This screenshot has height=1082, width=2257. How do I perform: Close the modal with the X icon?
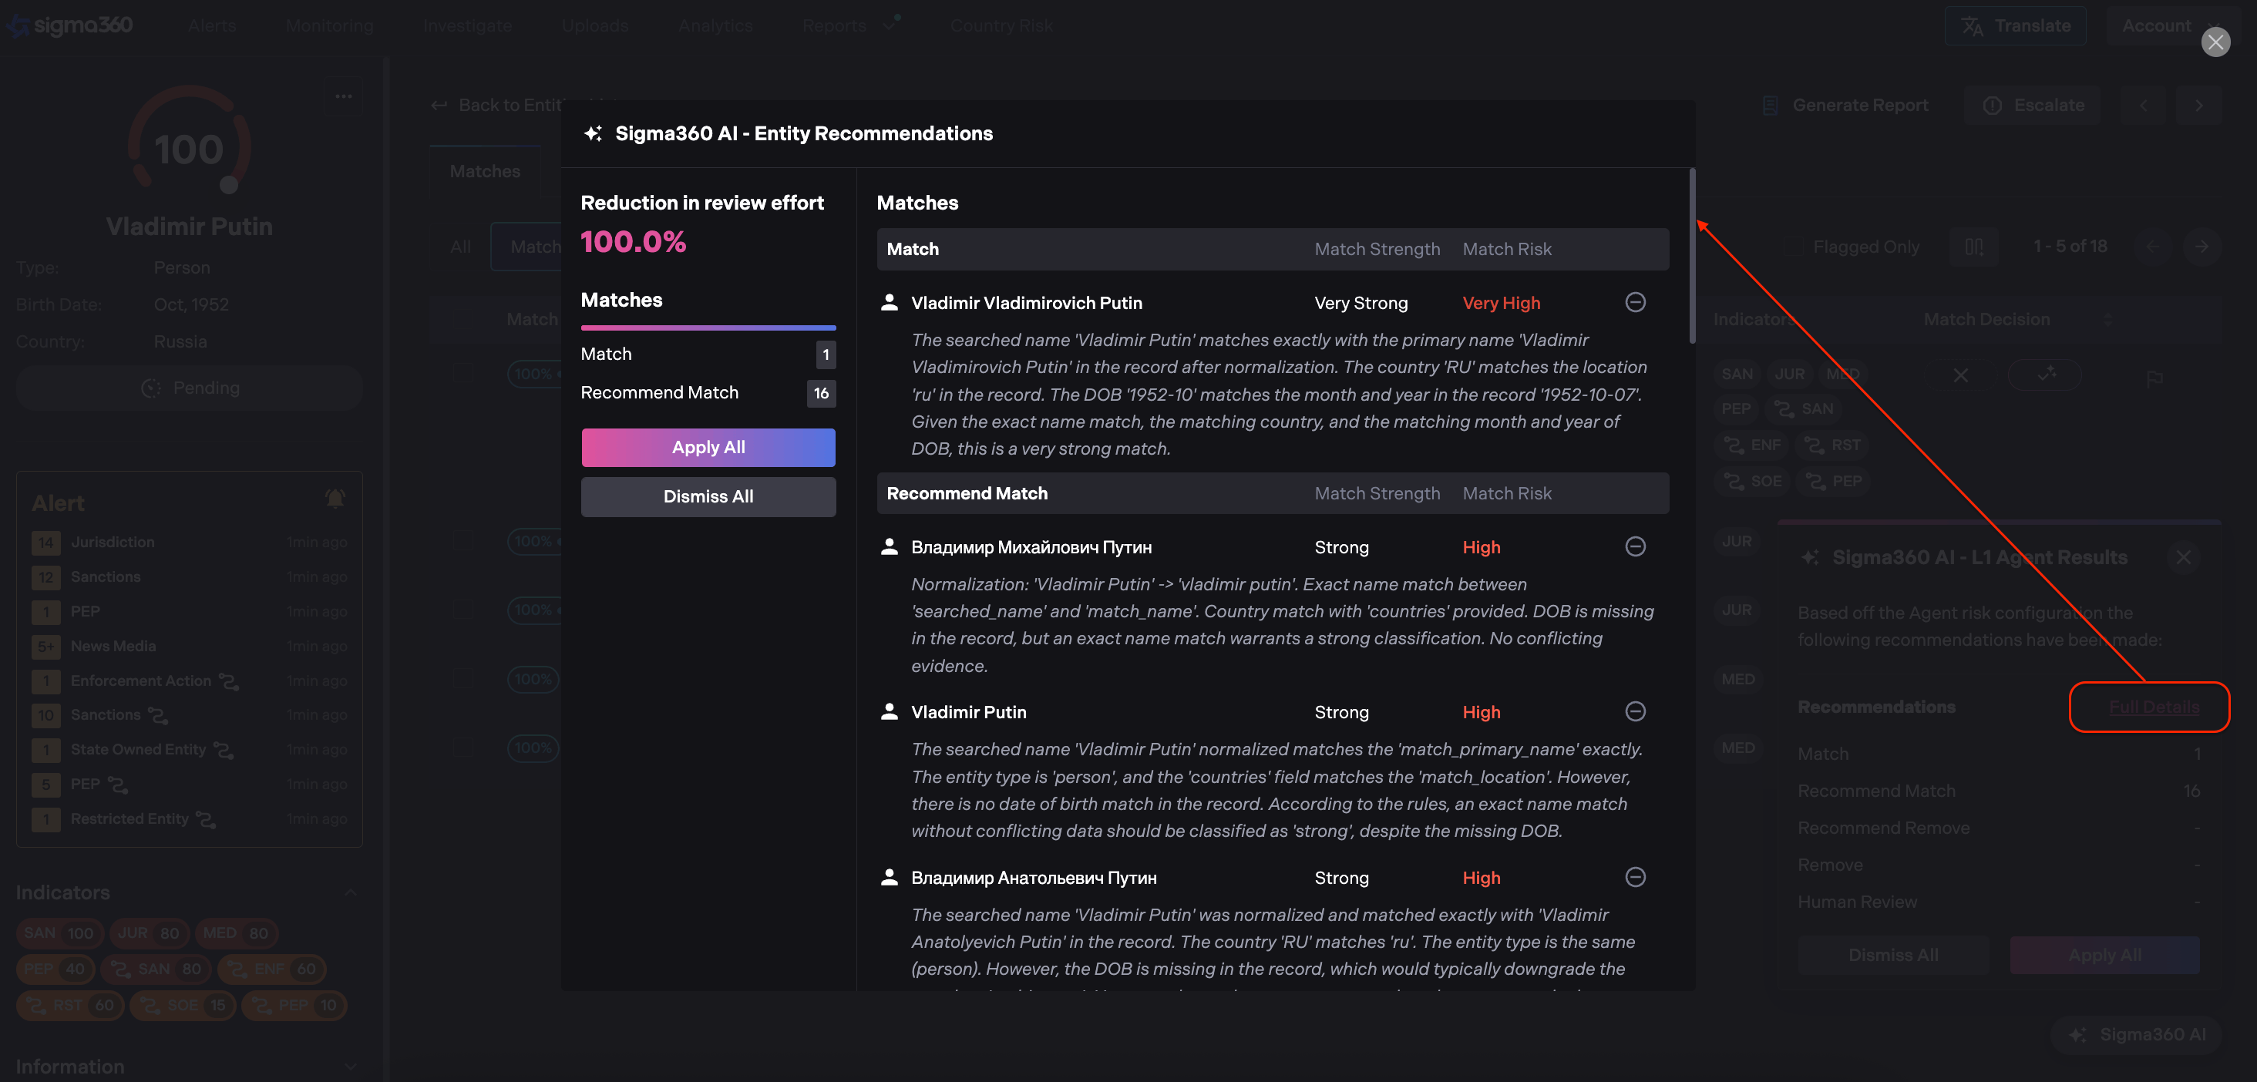[2215, 41]
